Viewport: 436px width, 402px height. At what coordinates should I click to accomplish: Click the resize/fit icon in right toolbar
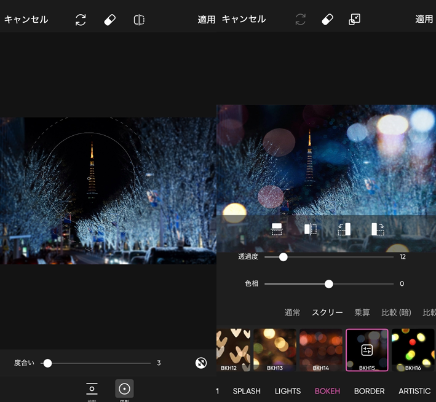[354, 20]
